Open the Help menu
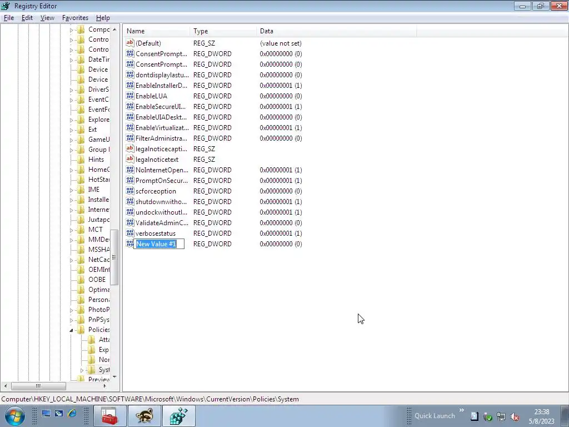The image size is (569, 427). click(103, 18)
